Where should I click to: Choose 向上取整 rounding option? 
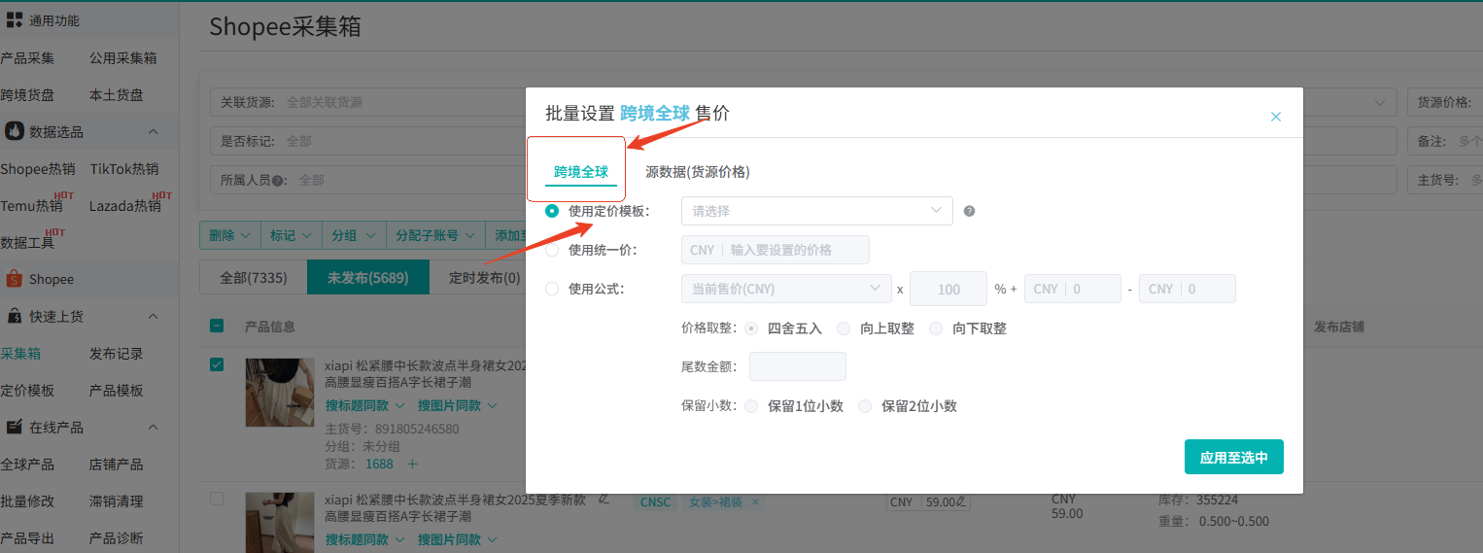click(x=844, y=328)
